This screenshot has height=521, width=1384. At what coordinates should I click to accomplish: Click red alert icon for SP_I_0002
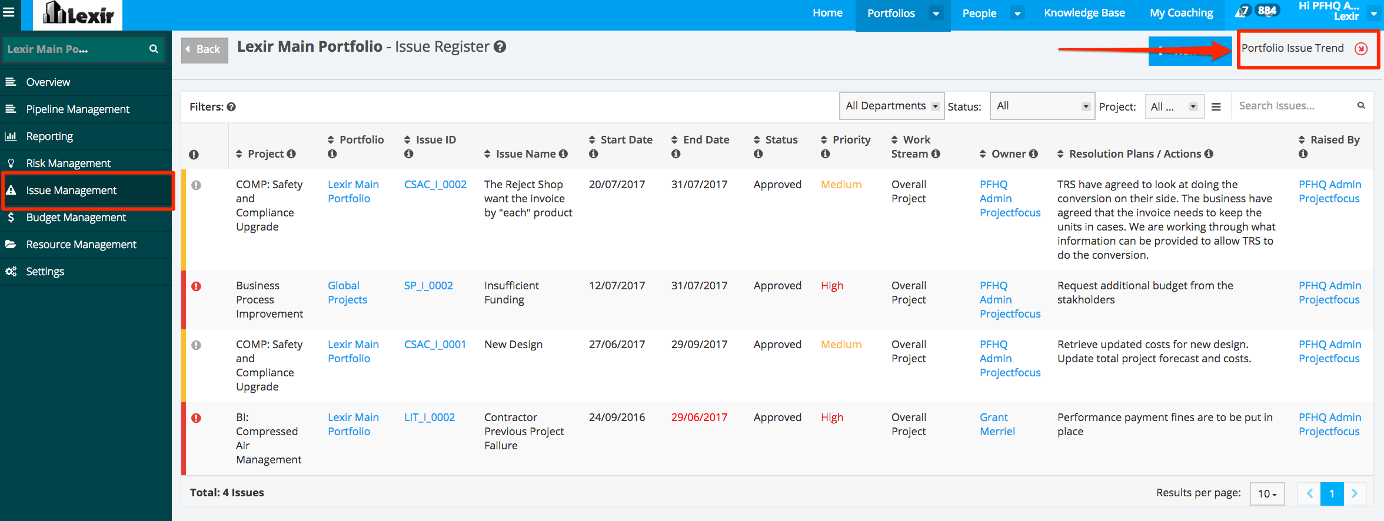pos(197,286)
